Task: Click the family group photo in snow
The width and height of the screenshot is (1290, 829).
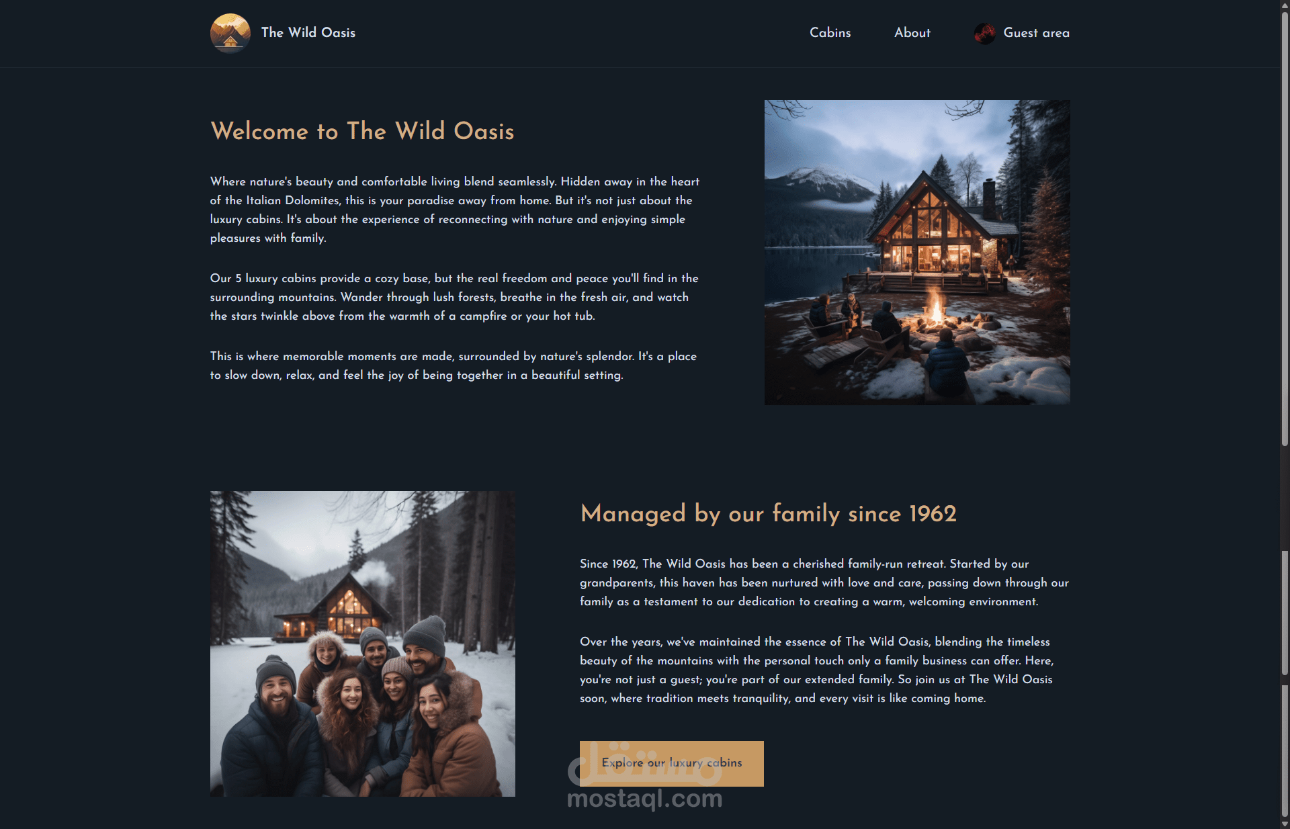Action: click(x=363, y=644)
